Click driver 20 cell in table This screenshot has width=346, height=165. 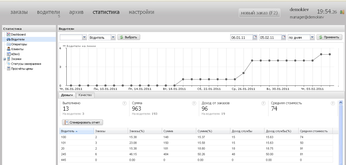77,148
